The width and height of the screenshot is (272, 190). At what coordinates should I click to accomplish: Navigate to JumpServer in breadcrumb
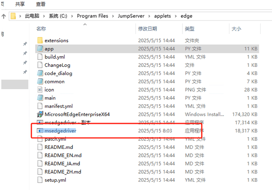tap(131, 16)
